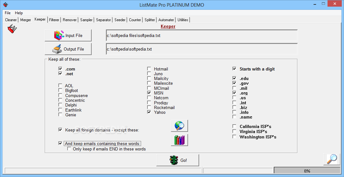
Task: Go to the Separator tab
Action: coord(103,20)
